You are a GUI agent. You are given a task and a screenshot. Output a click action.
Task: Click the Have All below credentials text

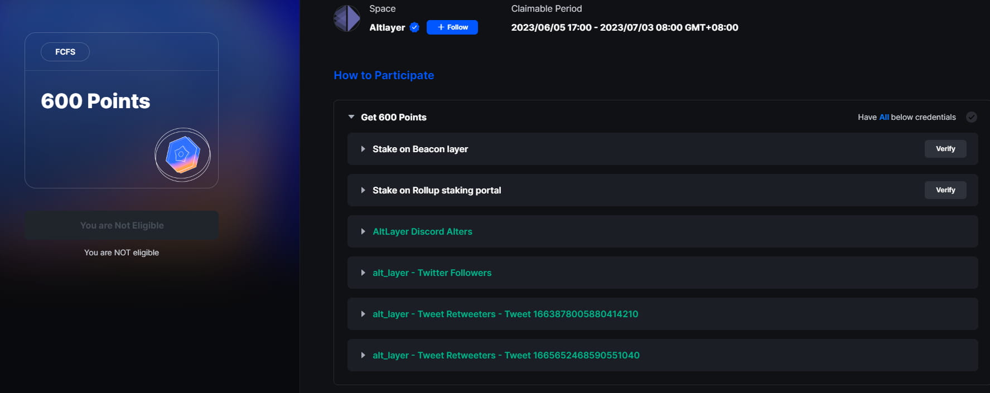tap(907, 117)
